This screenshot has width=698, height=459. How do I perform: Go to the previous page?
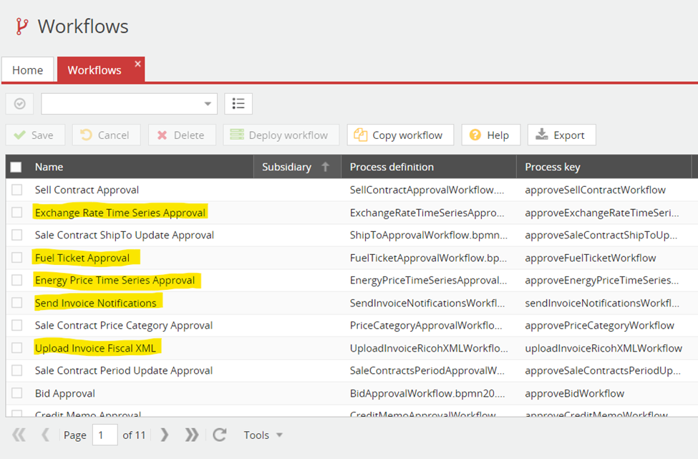(45, 435)
